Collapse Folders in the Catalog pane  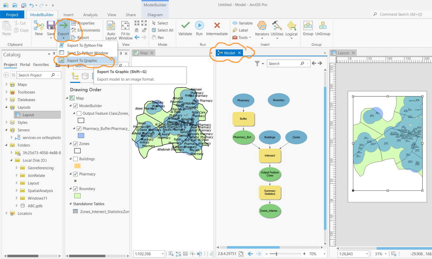6,145
